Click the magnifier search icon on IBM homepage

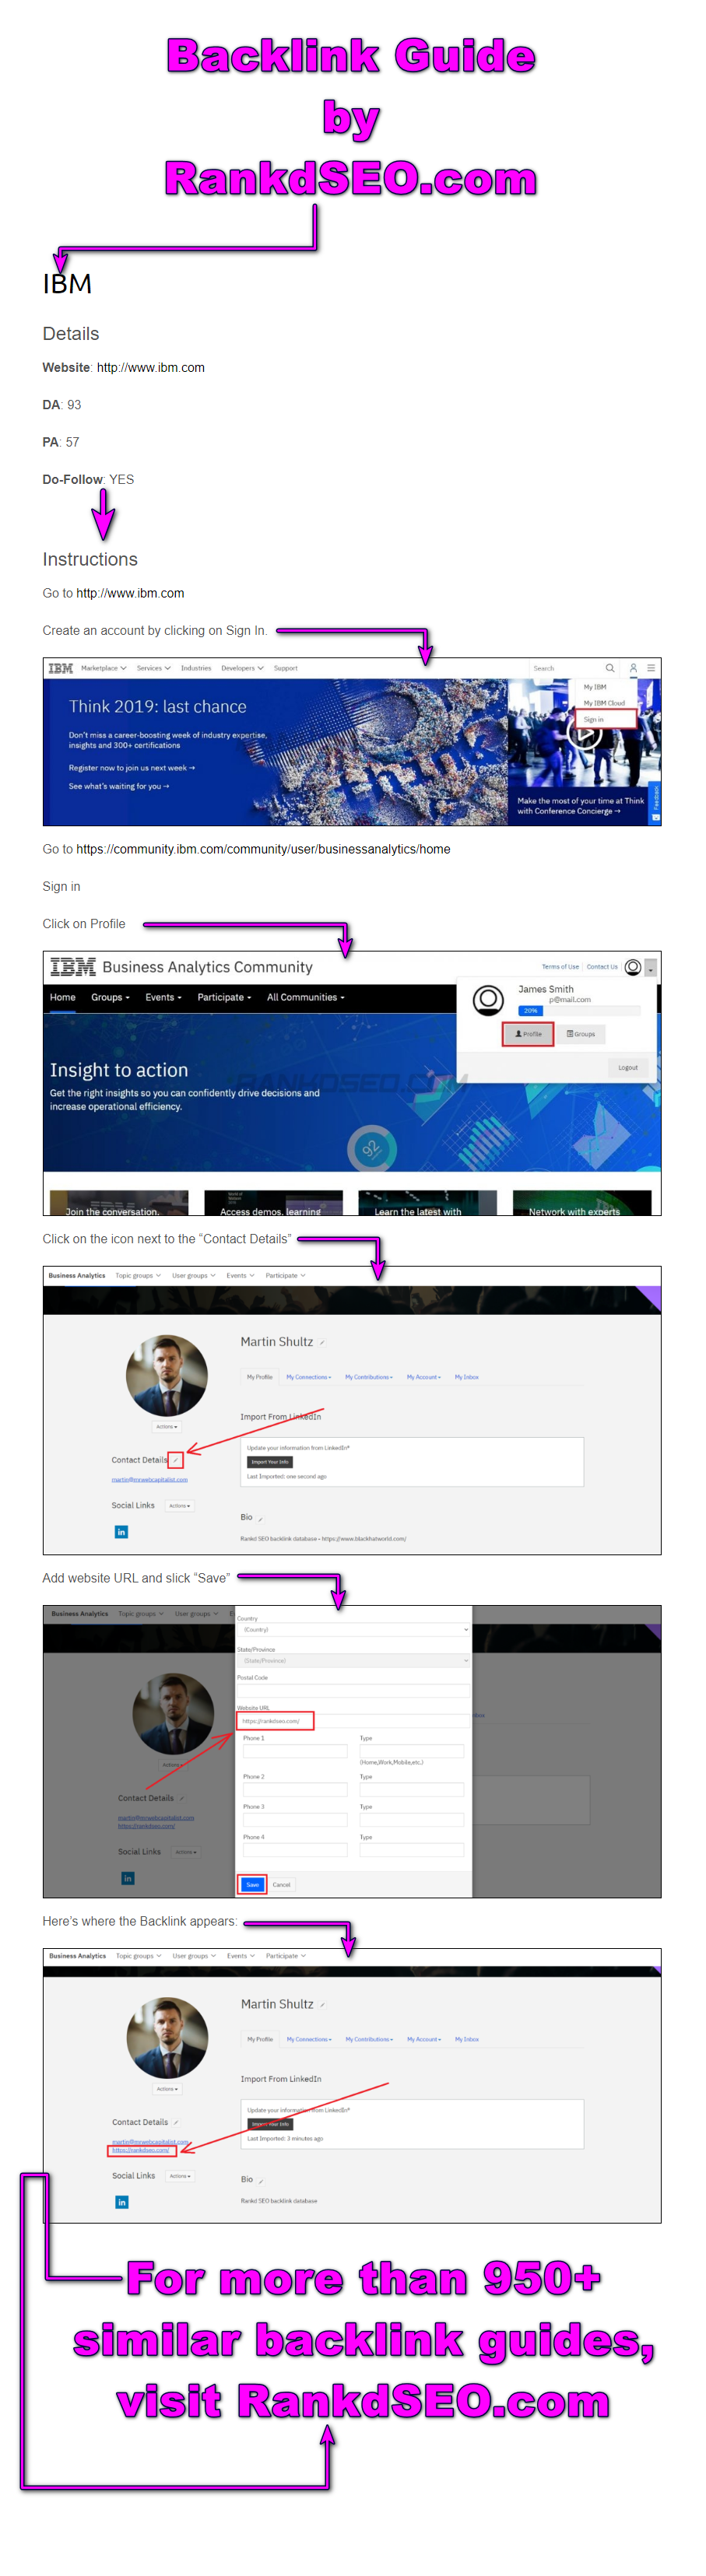tap(610, 668)
